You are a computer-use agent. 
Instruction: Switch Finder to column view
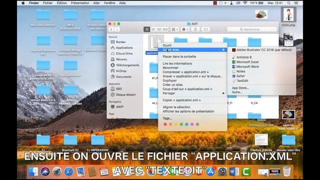pyautogui.click(x=159, y=29)
